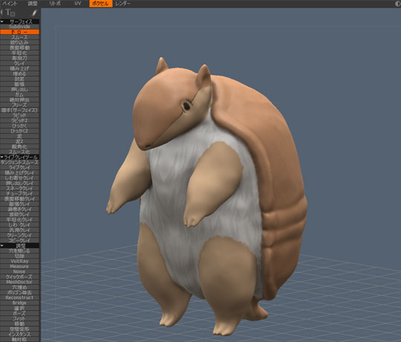Select the Reconstruct tool
Image resolution: width=401 pixels, height=342 pixels.
pyautogui.click(x=20, y=297)
